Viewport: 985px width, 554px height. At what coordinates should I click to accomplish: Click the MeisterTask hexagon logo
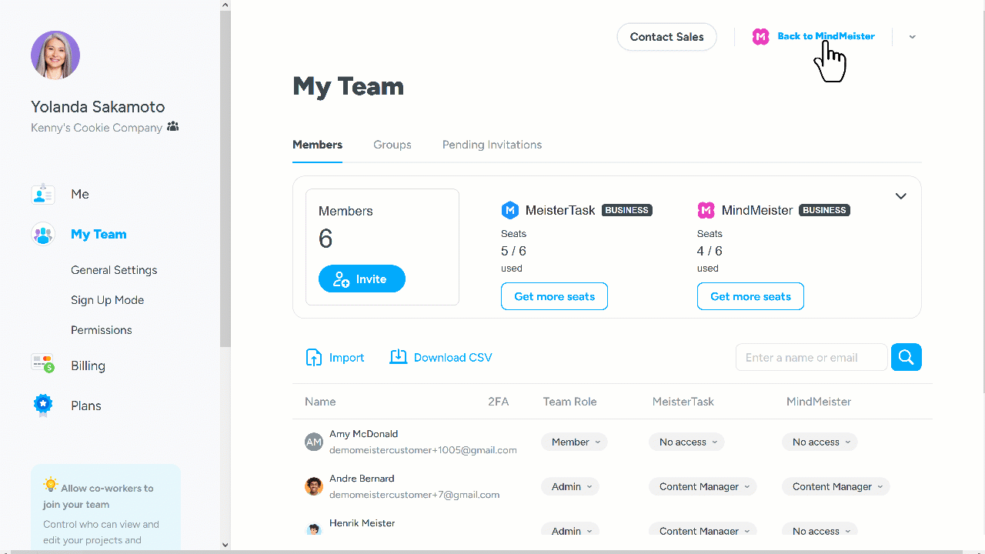coord(509,210)
